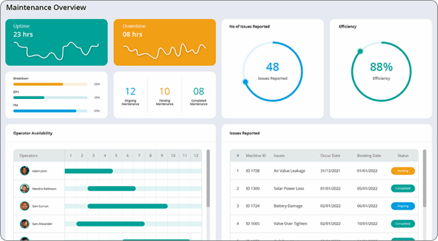Click machine ID 1728 cell
The width and height of the screenshot is (438, 241).
(x=253, y=171)
